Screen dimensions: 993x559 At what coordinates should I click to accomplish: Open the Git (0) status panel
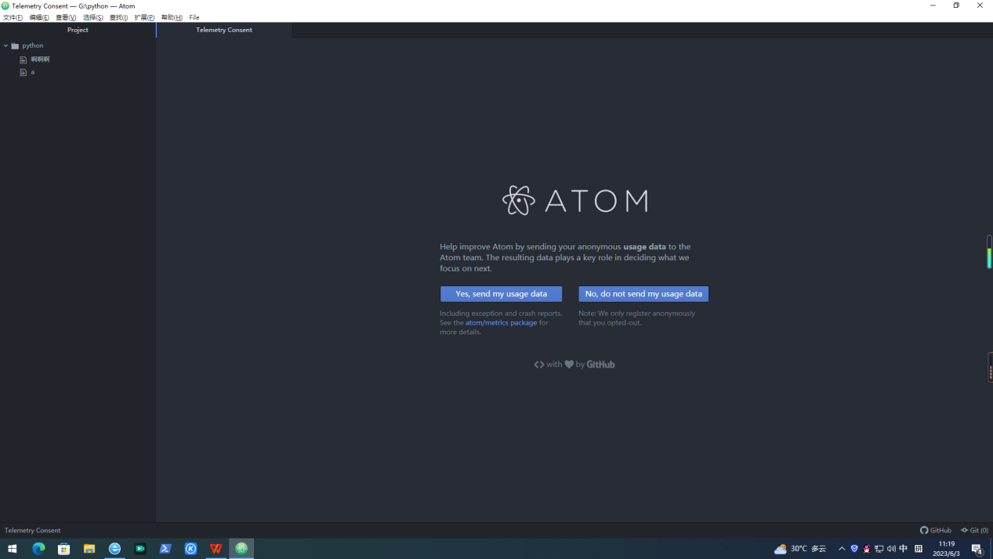pos(974,530)
